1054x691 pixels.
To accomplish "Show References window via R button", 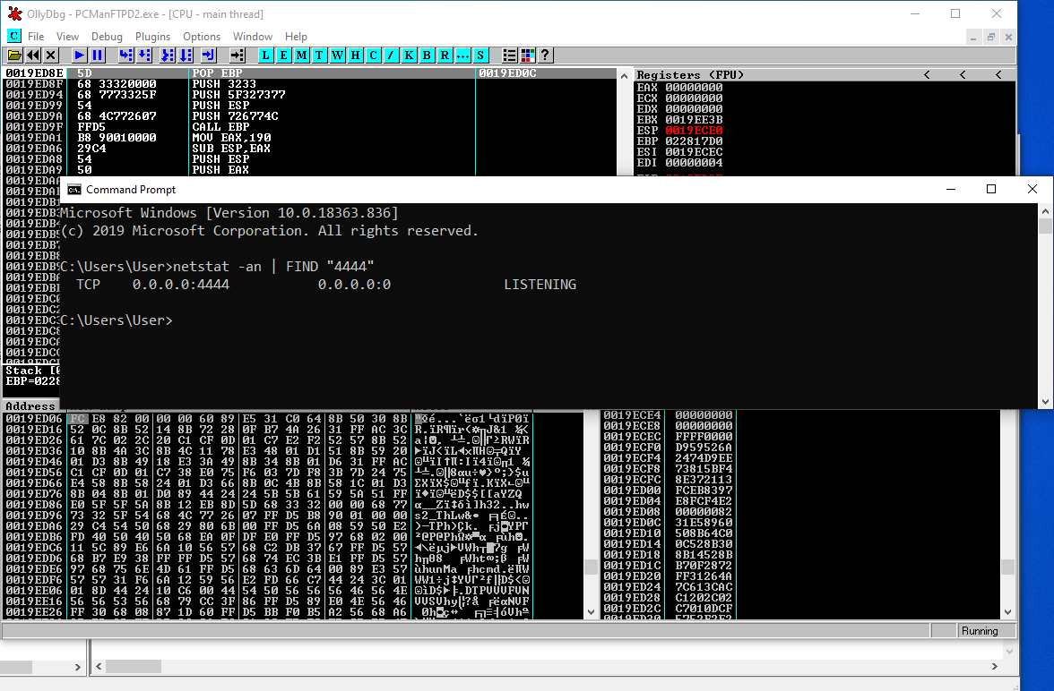I will click(x=445, y=55).
